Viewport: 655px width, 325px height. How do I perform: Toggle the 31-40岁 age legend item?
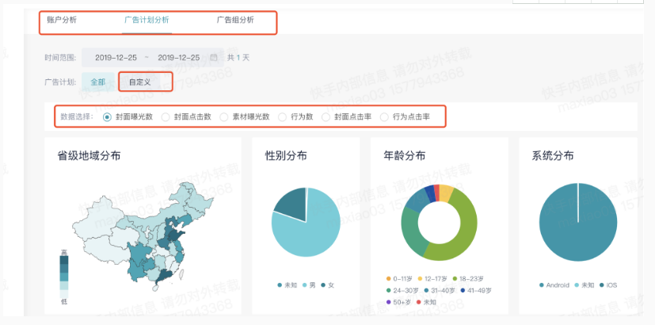coord(440,290)
